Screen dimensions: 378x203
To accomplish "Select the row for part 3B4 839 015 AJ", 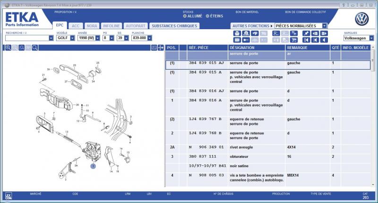I will [267, 65].
